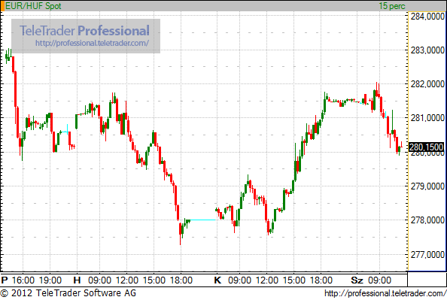Click the EUR/HUF Spot chart title
Screen dimensions: 447x300
pos(33,6)
